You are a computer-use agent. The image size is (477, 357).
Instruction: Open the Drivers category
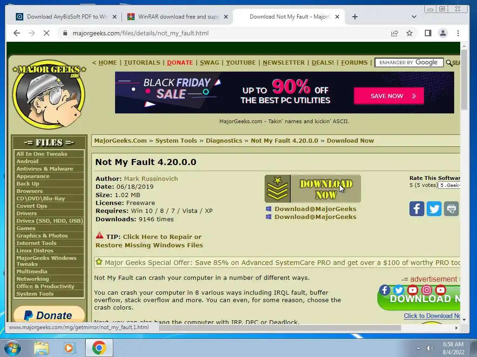click(x=27, y=213)
